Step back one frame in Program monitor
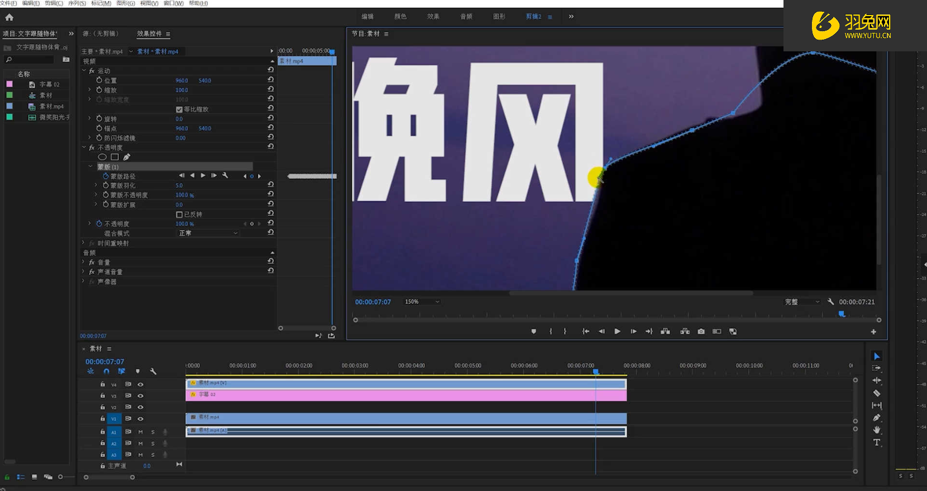Image resolution: width=927 pixels, height=491 pixels. (x=601, y=331)
